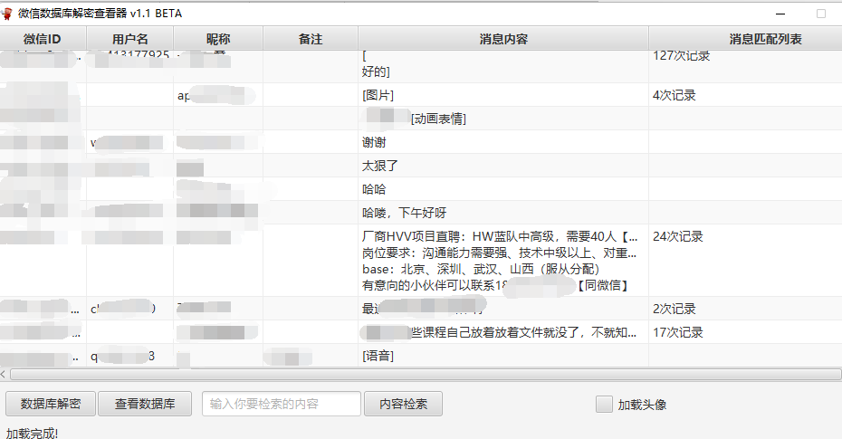Select the [动画表情] message cell

point(503,119)
